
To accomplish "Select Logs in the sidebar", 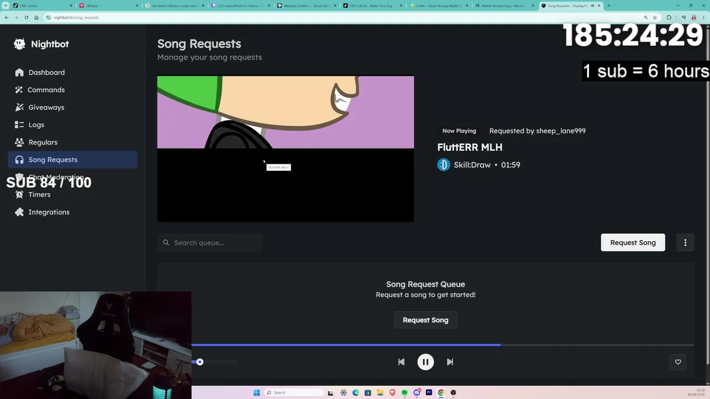I will point(73,125).
